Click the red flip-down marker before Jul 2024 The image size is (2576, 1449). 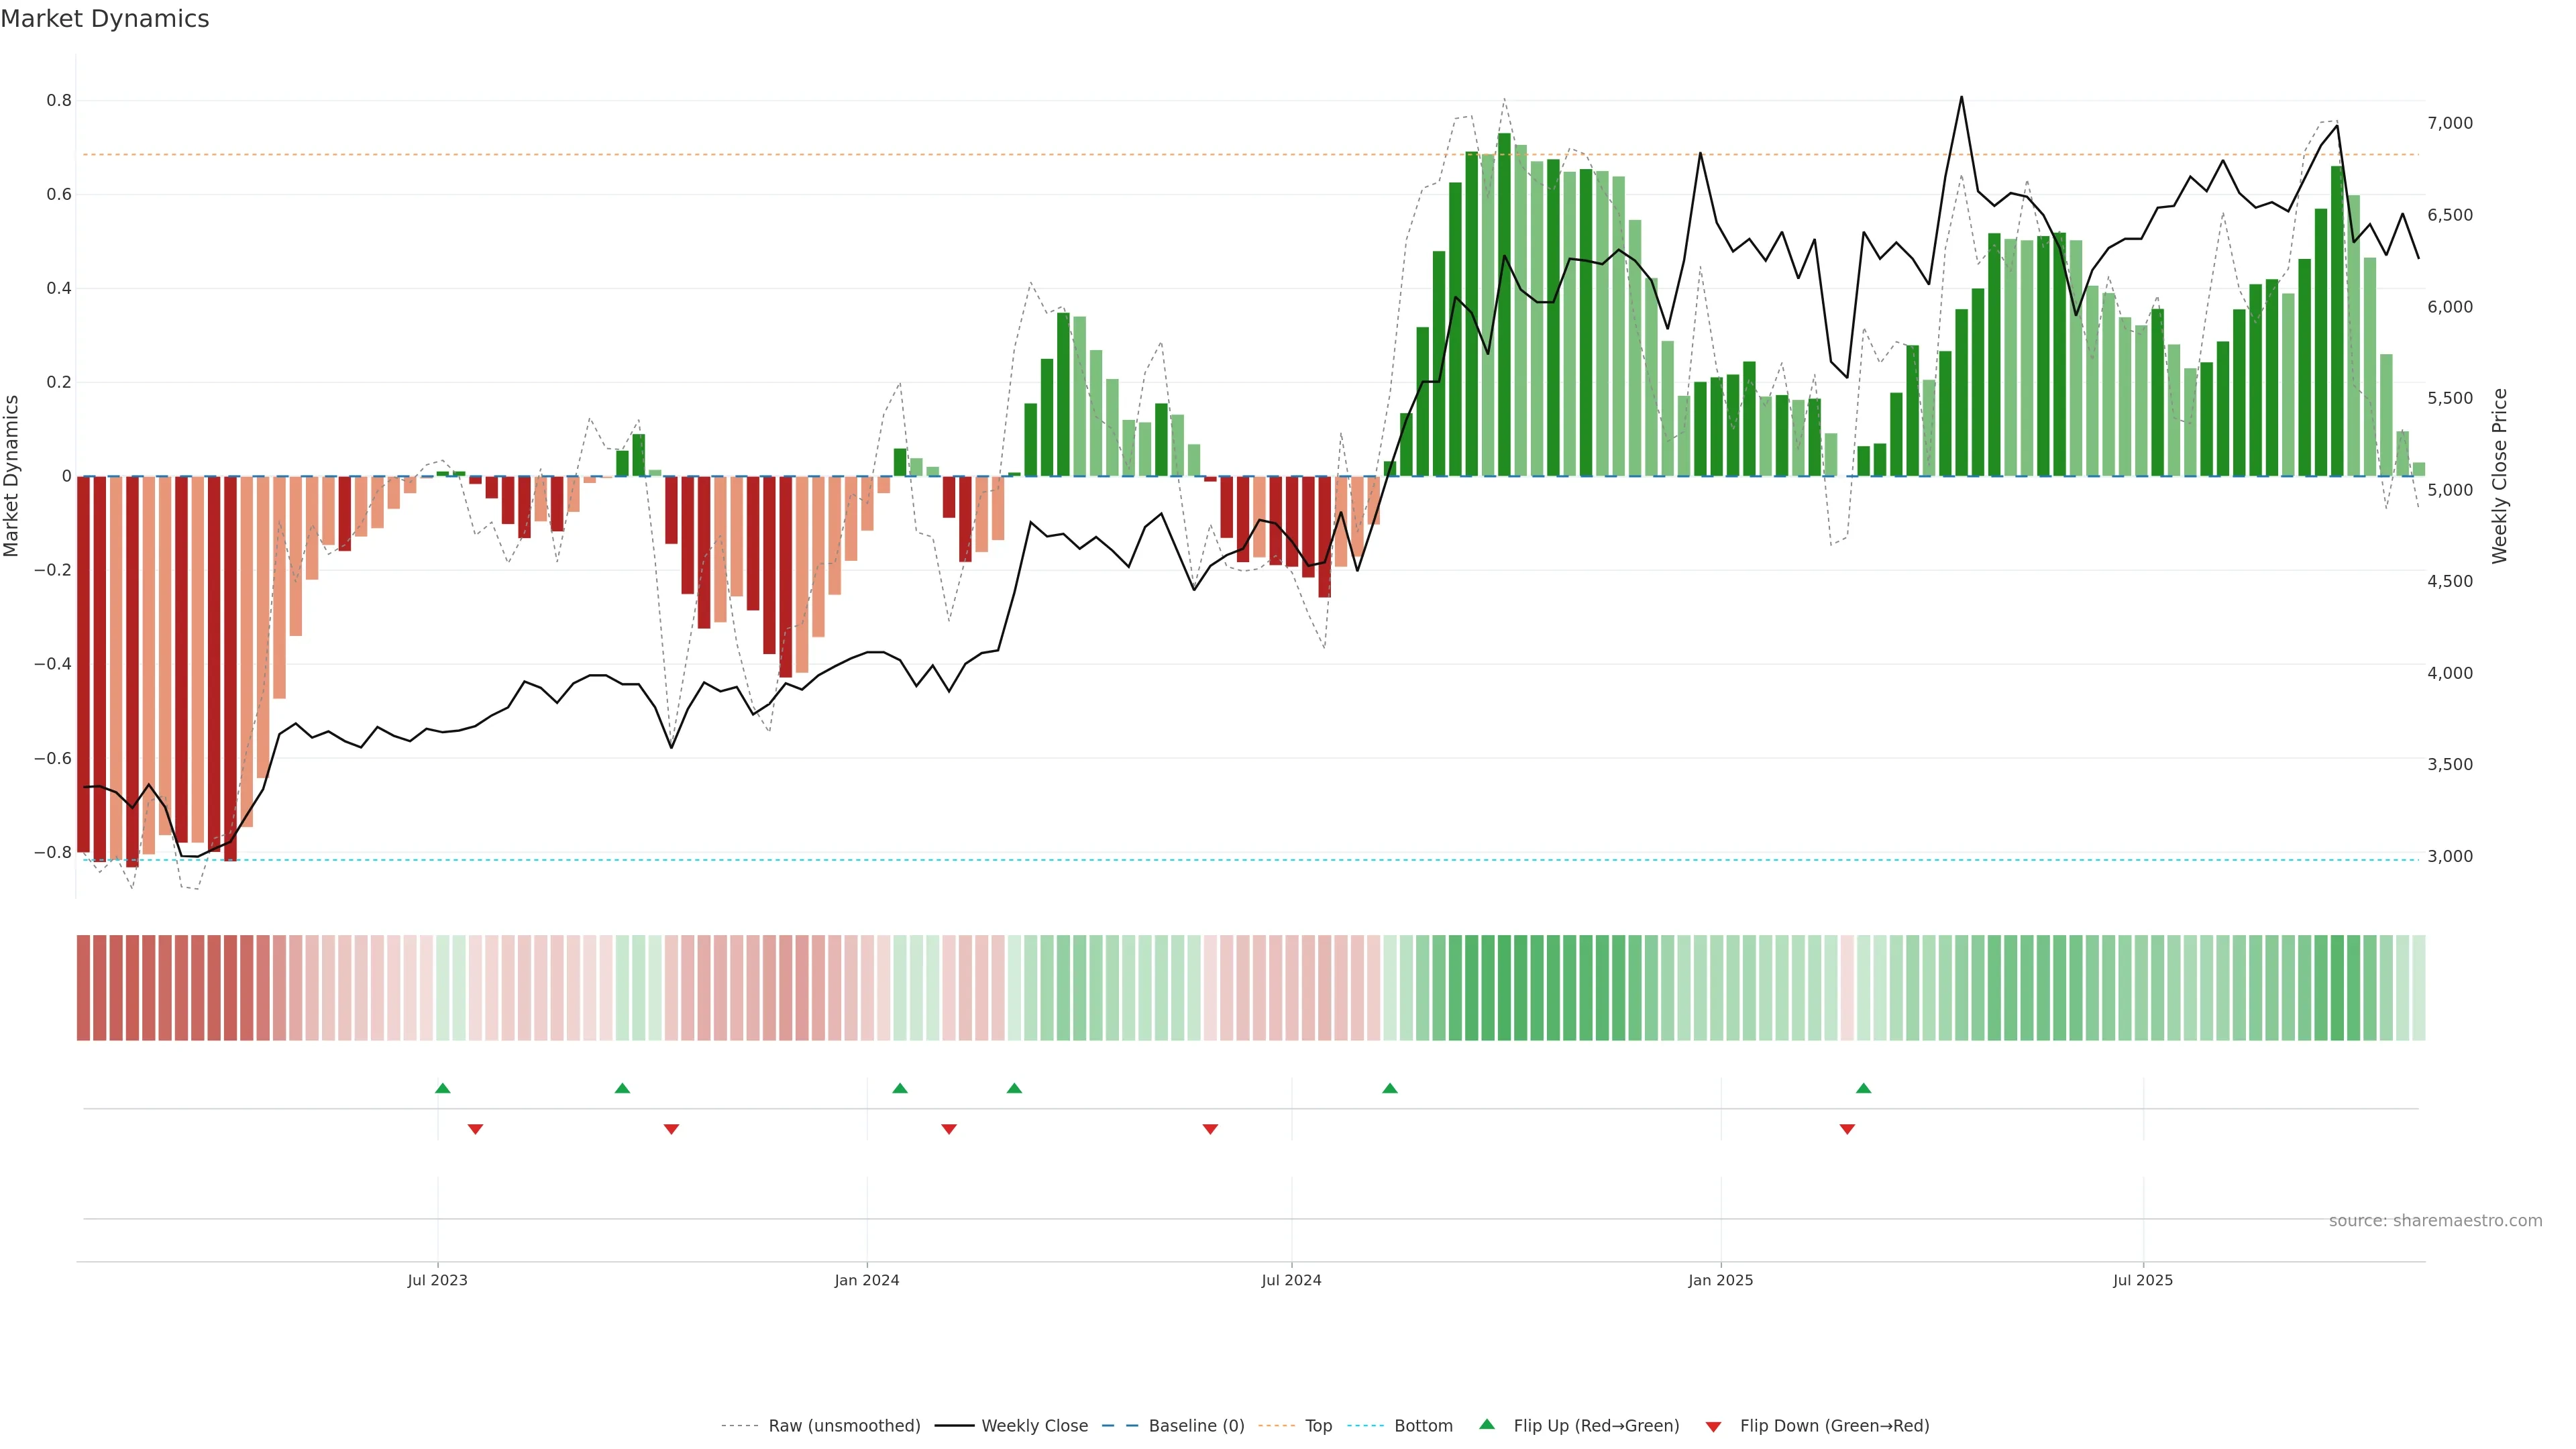[x=1210, y=1129]
